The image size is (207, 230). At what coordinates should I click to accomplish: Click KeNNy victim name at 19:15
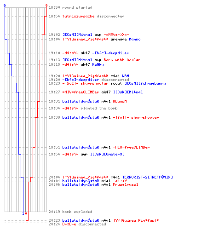[x=98, y=64]
